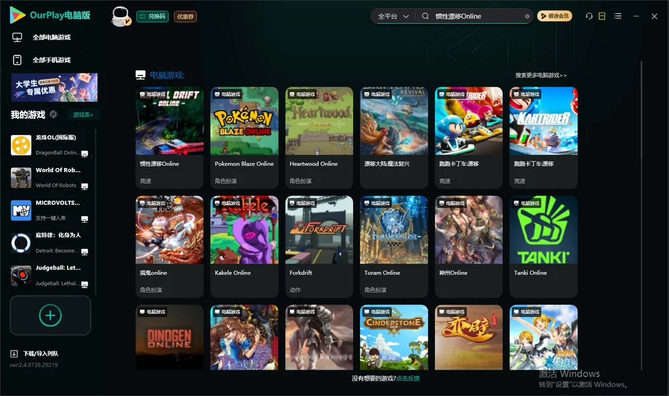Screen dimensions: 669x396
Task: Click the 点击反馈 feedback link
Action: pyautogui.click(x=408, y=378)
